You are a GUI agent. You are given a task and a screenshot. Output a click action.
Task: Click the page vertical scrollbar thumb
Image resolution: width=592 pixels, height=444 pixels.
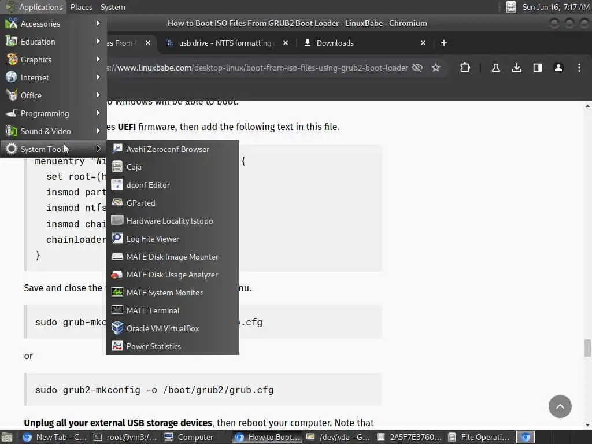point(587,347)
